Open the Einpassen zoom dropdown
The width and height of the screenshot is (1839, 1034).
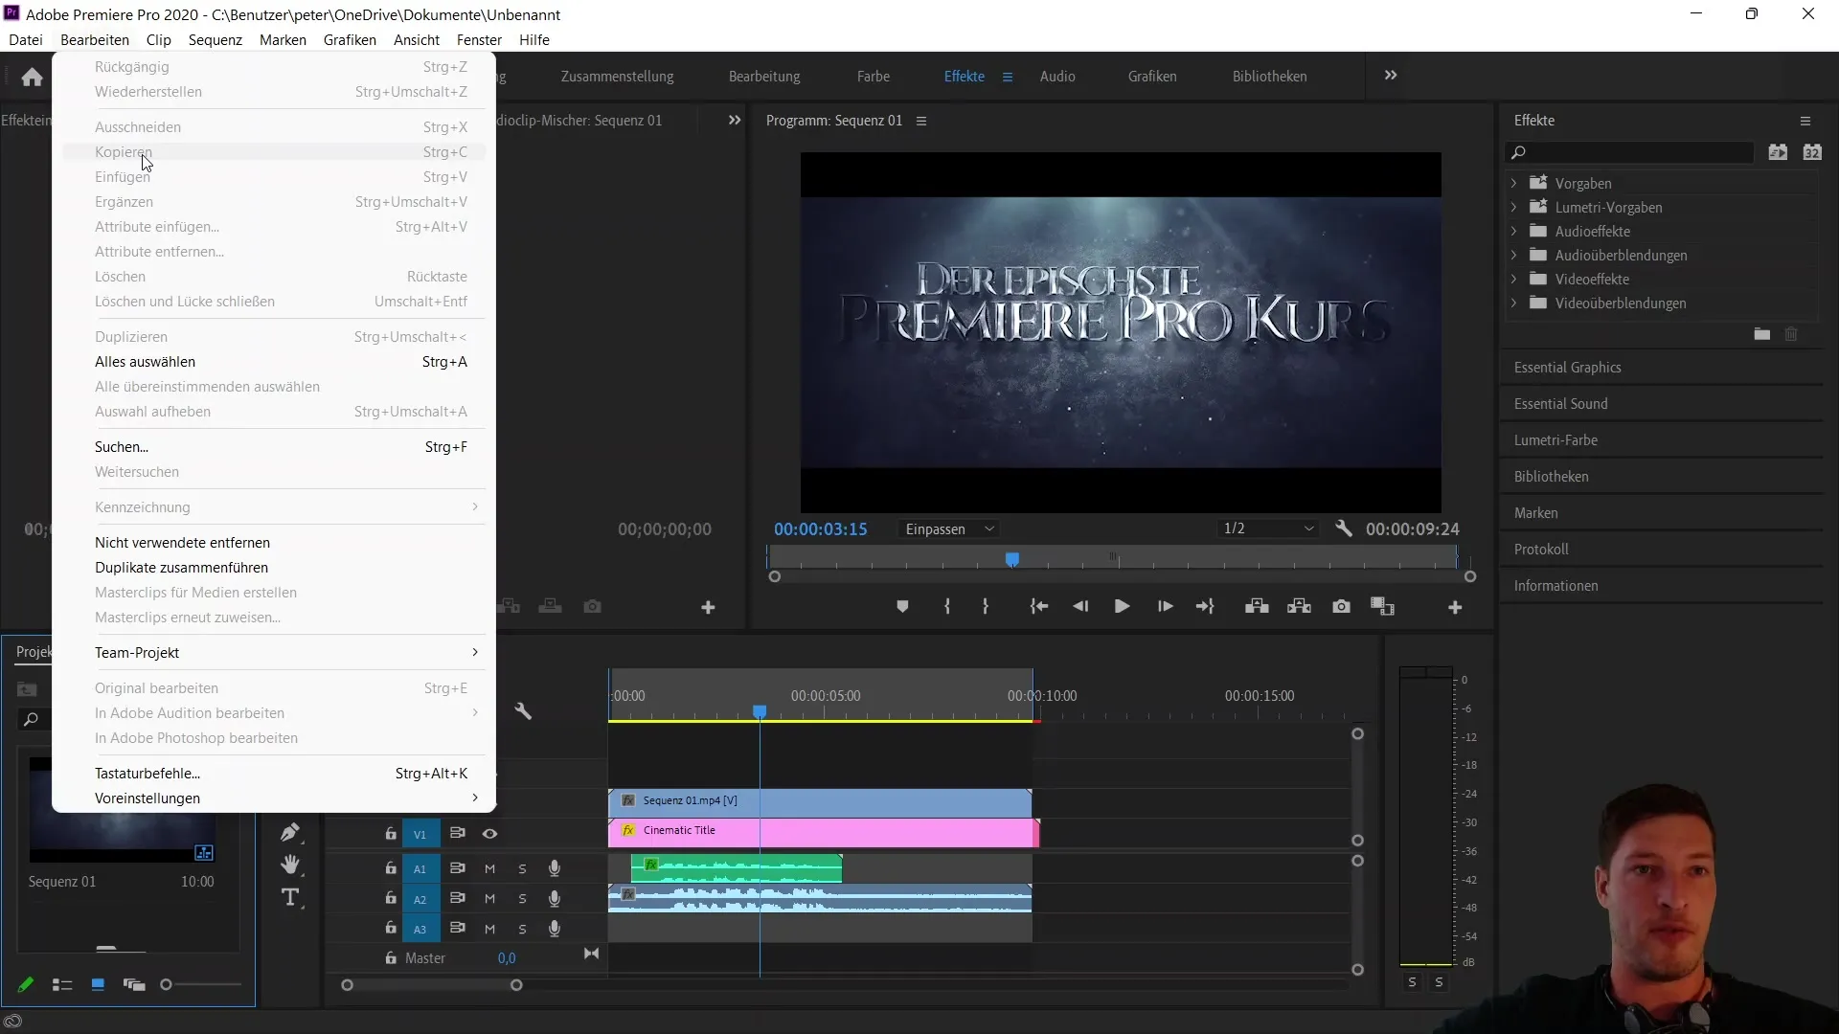(948, 528)
